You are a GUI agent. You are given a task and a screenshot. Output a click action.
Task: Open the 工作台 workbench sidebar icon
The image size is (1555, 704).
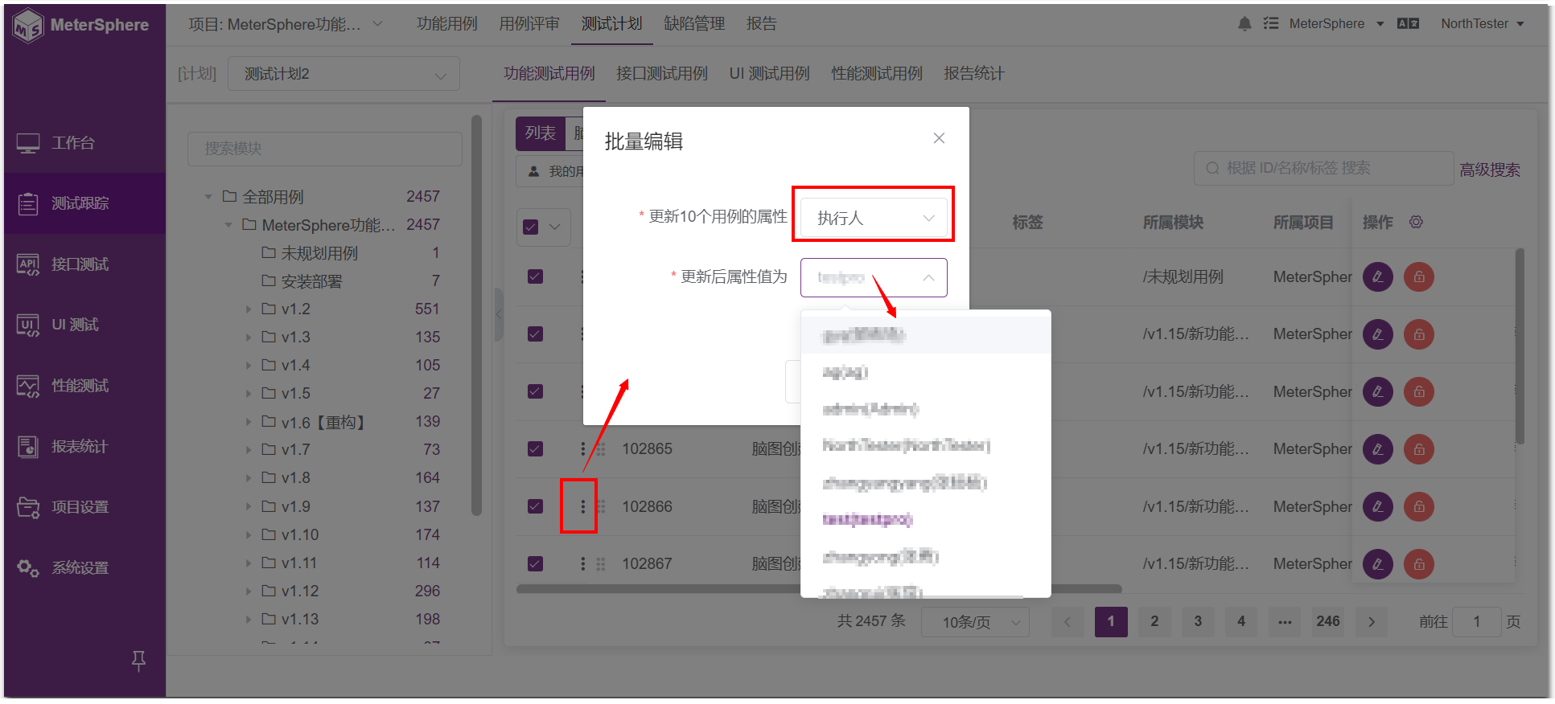[28, 143]
